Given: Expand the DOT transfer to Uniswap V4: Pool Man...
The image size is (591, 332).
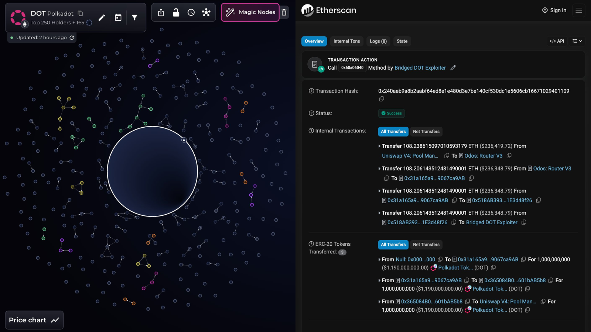Looking at the screenshot, I should (379, 302).
